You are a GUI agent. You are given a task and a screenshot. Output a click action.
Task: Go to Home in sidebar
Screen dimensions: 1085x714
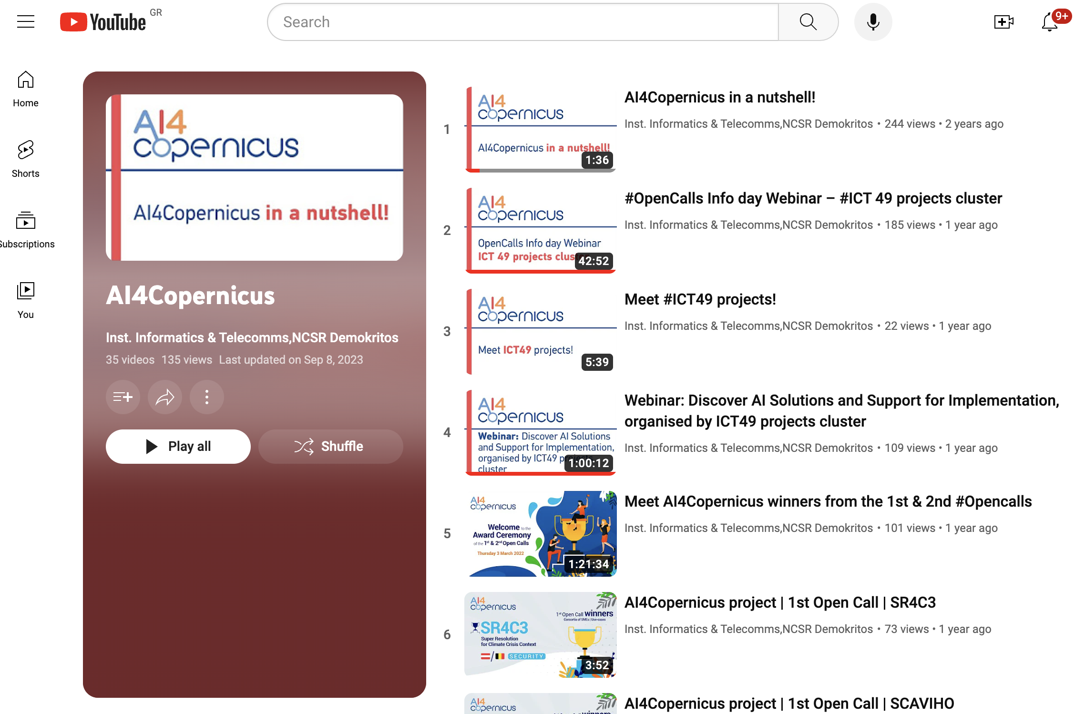point(26,89)
